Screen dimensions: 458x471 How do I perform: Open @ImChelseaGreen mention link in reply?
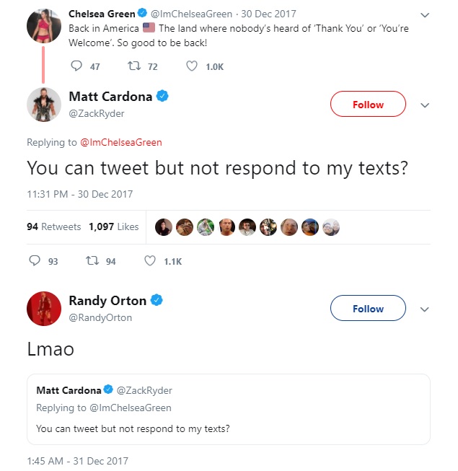coord(121,142)
